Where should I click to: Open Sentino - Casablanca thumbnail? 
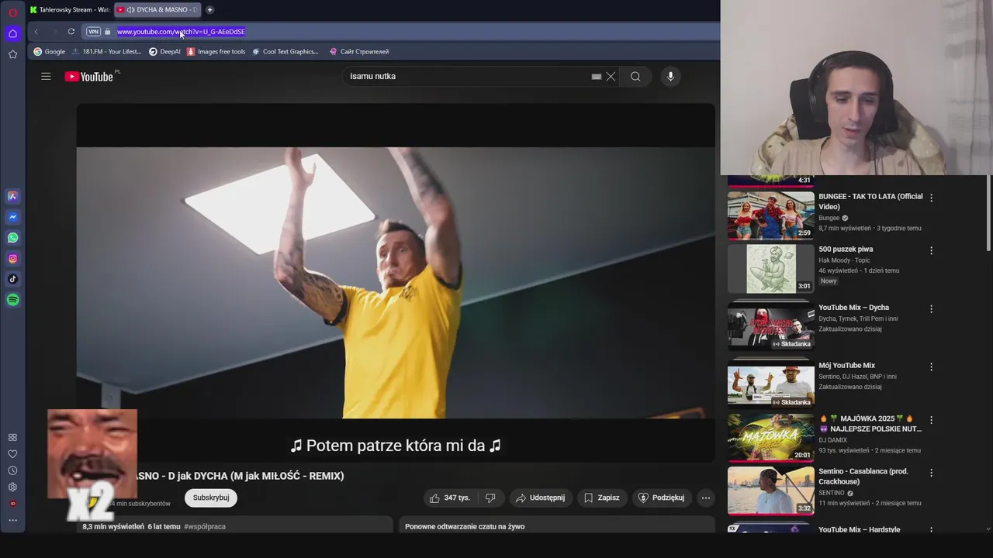click(x=771, y=490)
